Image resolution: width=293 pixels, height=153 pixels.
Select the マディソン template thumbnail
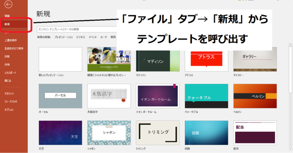coord(158,61)
